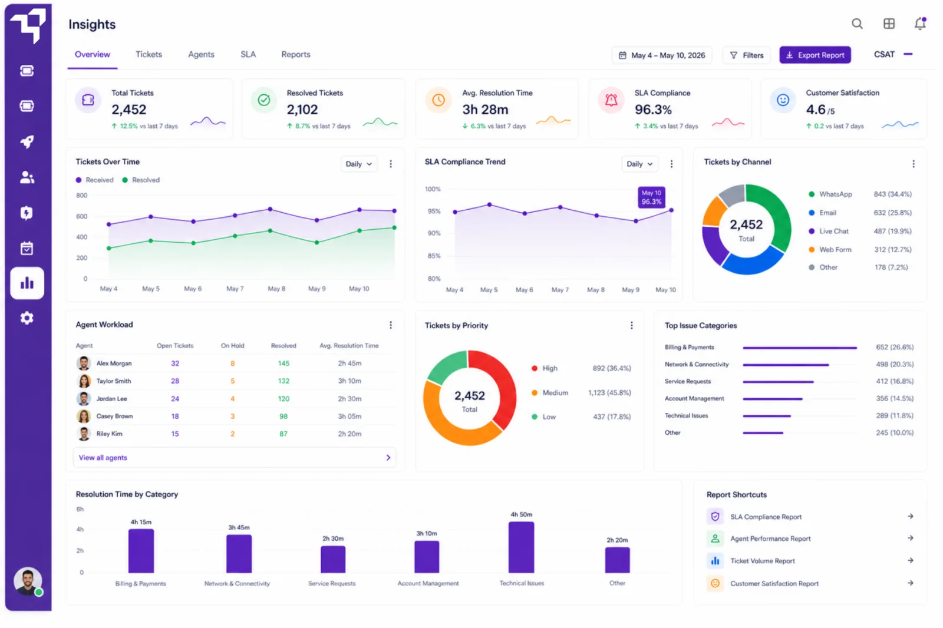Open notifications bell icon
The height and width of the screenshot is (628, 943).
click(x=920, y=24)
